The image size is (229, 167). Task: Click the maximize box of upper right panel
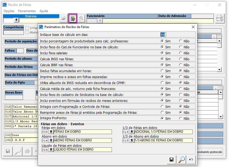point(219,36)
